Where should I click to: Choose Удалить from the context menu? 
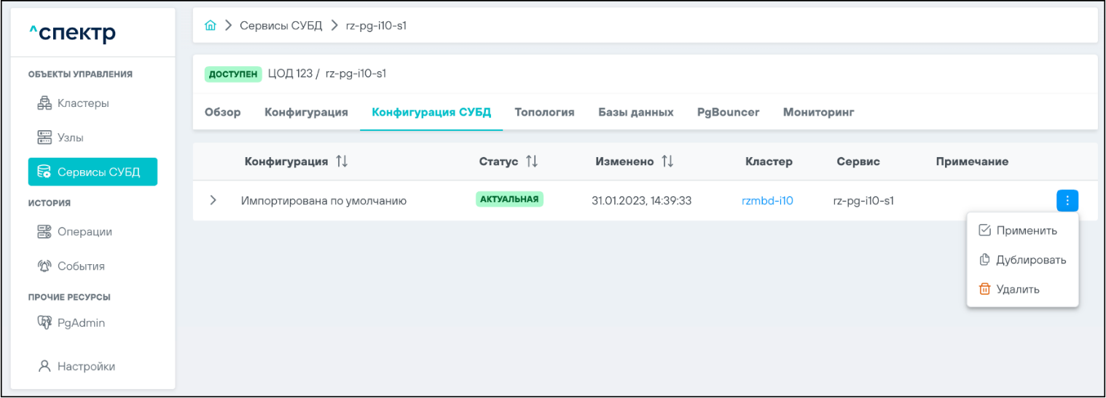(1017, 289)
